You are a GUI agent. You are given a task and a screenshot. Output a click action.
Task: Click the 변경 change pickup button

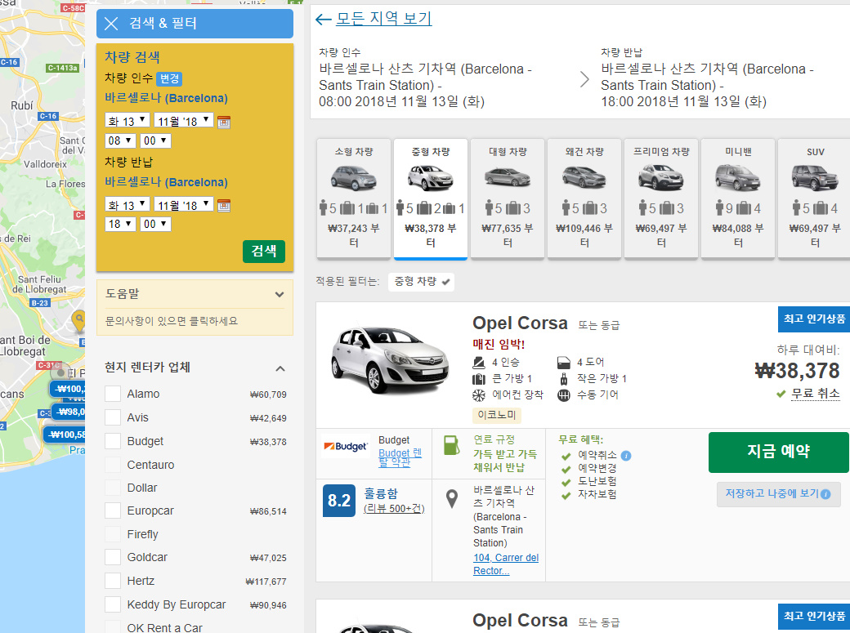point(170,78)
